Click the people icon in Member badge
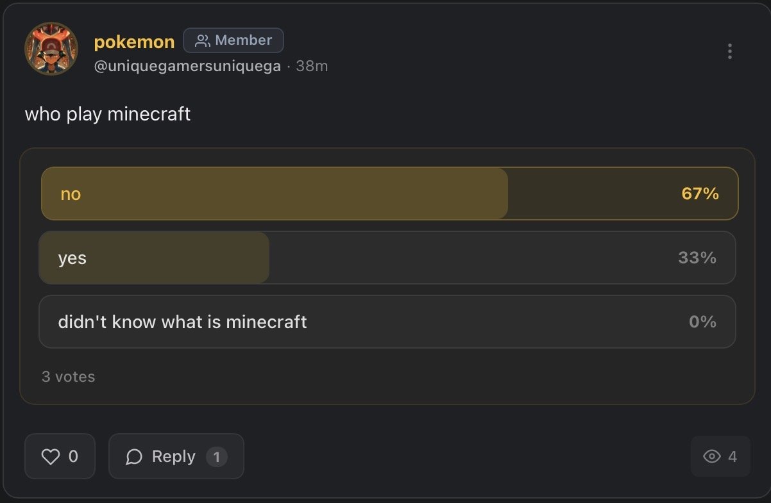 coord(203,41)
